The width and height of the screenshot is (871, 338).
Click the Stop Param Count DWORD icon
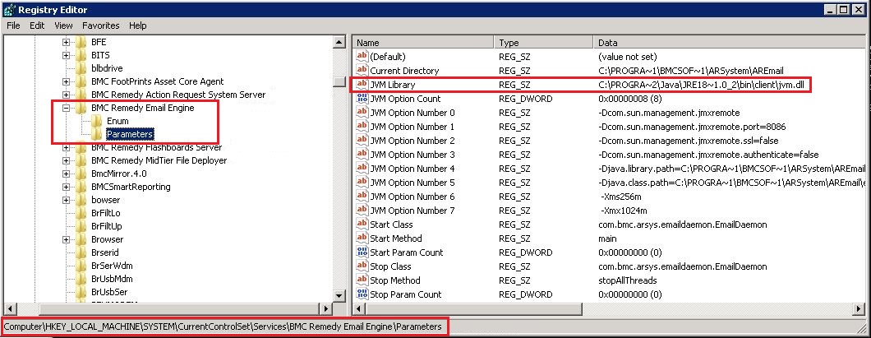click(x=362, y=294)
